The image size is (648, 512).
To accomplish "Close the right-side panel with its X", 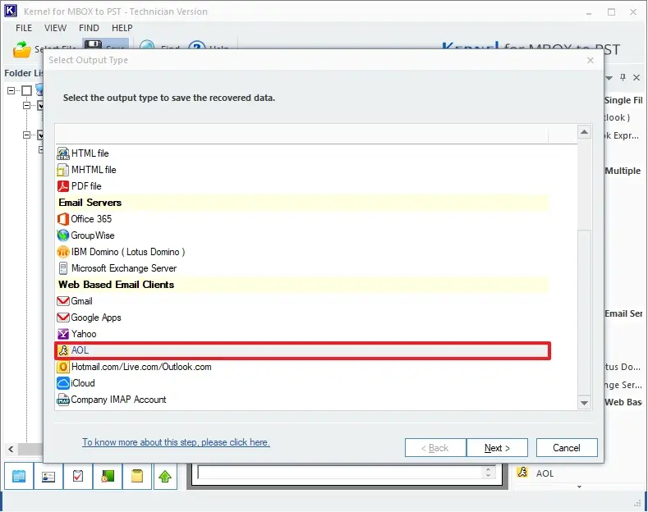I will point(637,77).
